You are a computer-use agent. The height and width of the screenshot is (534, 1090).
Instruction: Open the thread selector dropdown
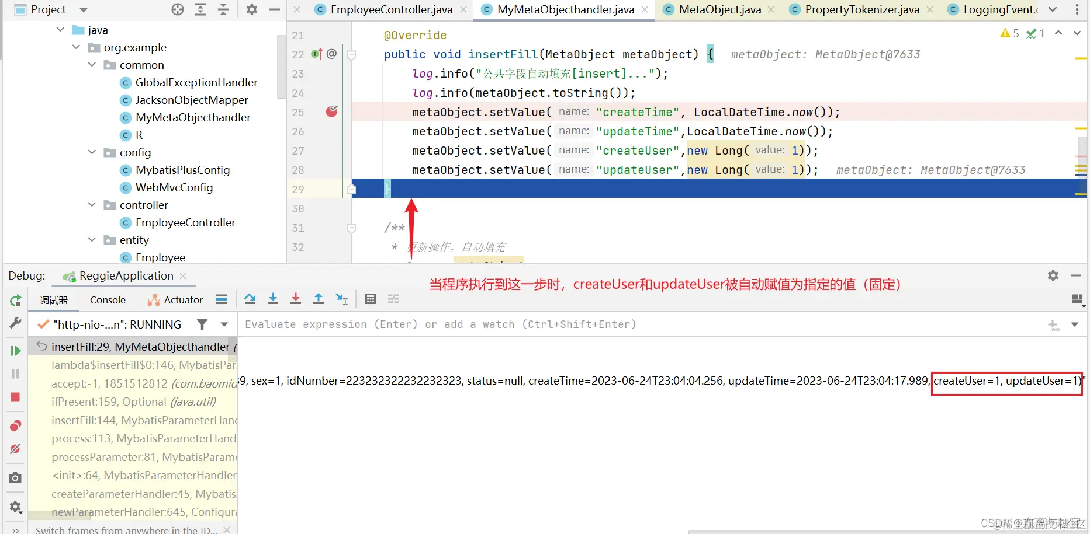224,324
